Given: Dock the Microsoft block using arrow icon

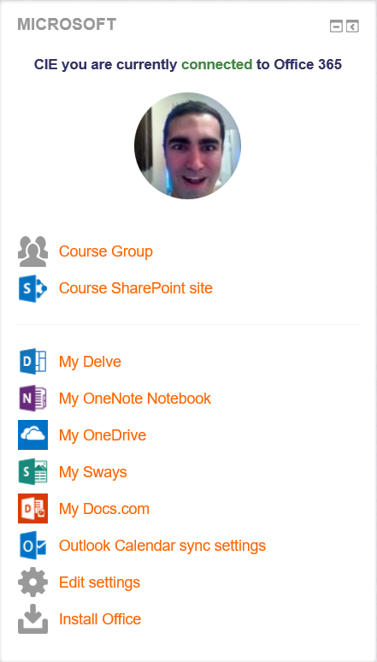Looking at the screenshot, I should pos(352,27).
